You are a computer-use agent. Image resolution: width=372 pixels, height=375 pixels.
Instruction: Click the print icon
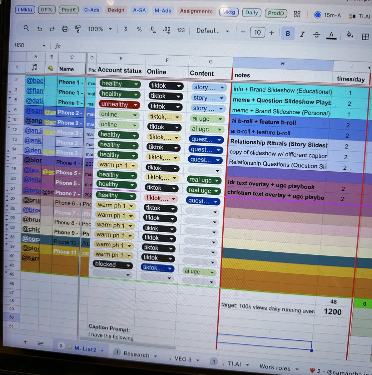[x=65, y=29]
